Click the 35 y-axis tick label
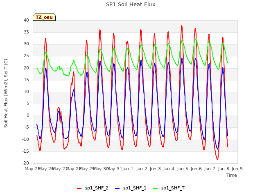This screenshot has width=262, height=196. pos(26,32)
